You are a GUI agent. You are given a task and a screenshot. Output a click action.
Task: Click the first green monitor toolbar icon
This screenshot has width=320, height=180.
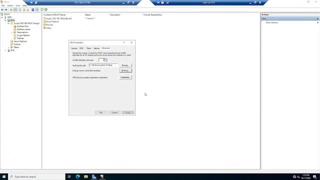click(42, 10)
